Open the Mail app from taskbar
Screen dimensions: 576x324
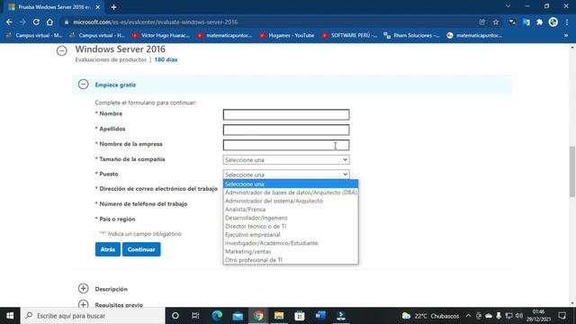click(238, 316)
